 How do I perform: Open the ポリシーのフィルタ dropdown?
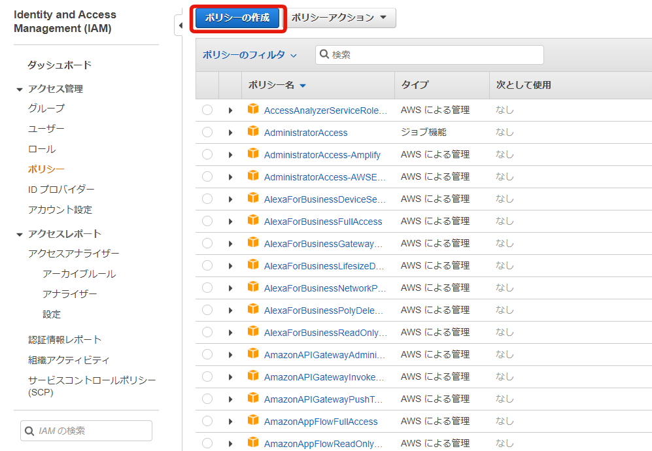tap(250, 55)
